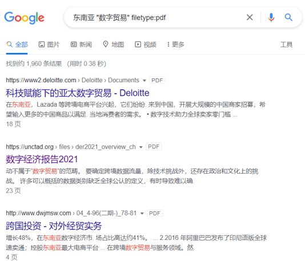Switch to the 图片 tab
This screenshot has width=305, height=261.
(x=49, y=45)
